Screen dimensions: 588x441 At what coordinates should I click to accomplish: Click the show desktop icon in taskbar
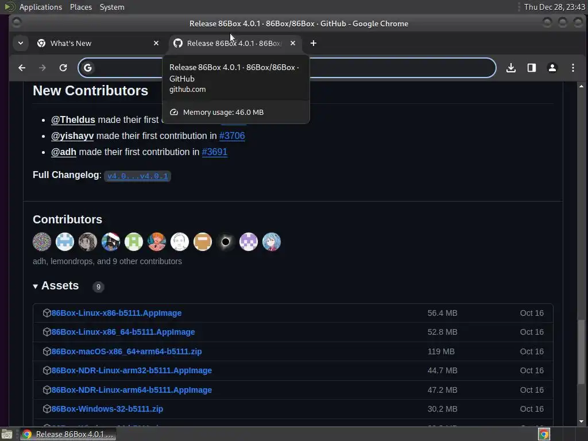(x=7, y=434)
